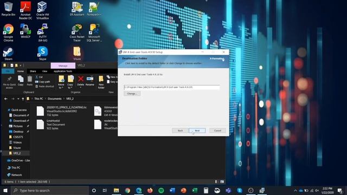Click Paste shortcut in the ribbon
Viewport: 347px width, 195px height.
click(44, 87)
